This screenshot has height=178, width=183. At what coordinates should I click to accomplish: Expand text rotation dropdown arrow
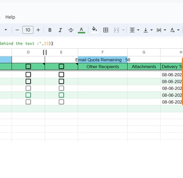coord(178,30)
